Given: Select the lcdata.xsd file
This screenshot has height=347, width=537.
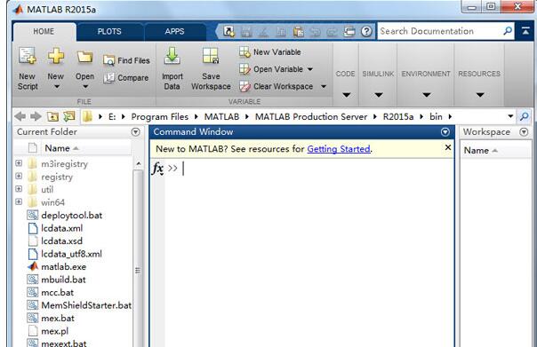Looking at the screenshot, I should point(55,241).
